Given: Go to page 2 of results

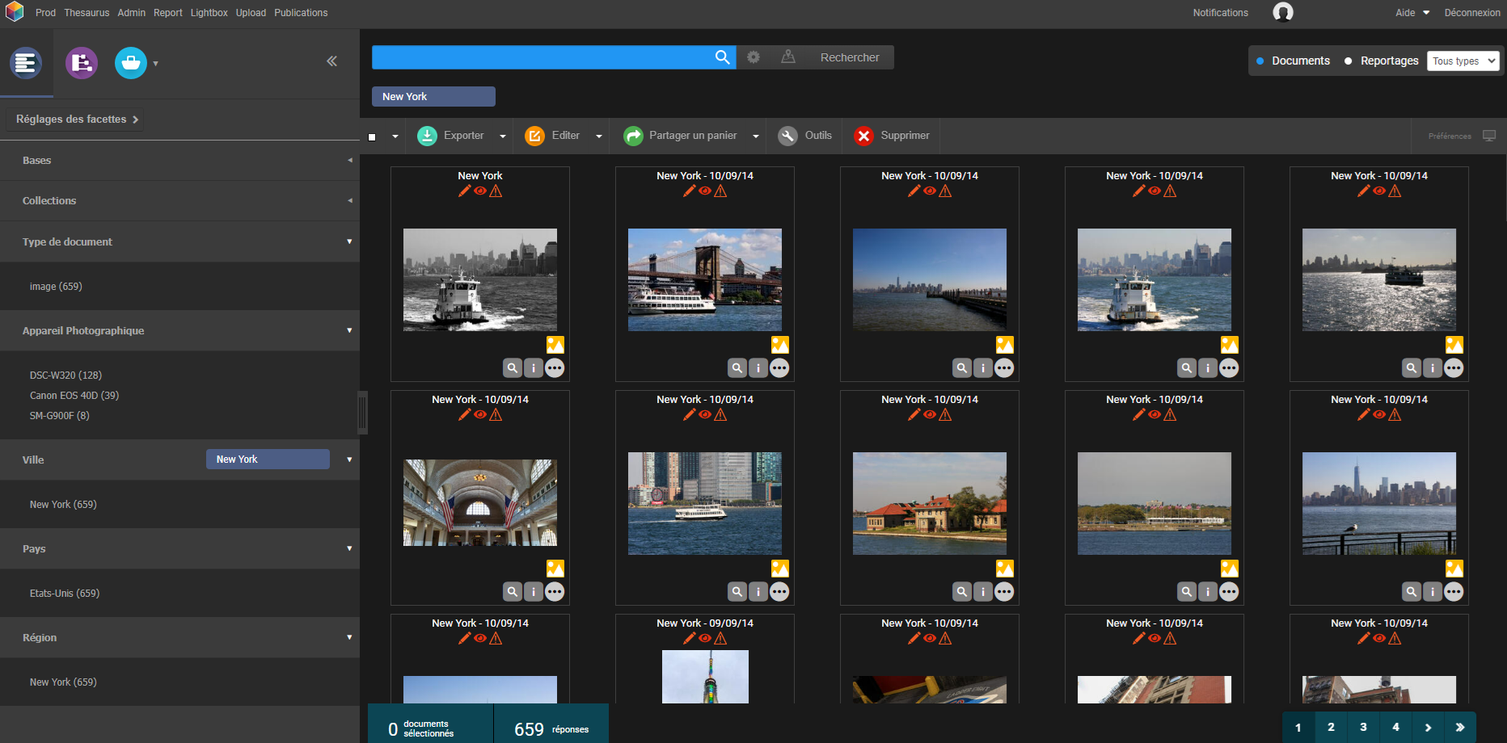Looking at the screenshot, I should click(x=1331, y=727).
